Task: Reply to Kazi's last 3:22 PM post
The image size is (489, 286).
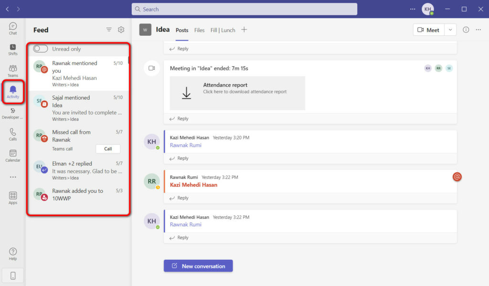Action: 180,237
